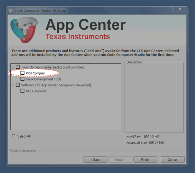Select Software (for App Center background download) row
Screen dimensions: 195x173
pos(56,85)
